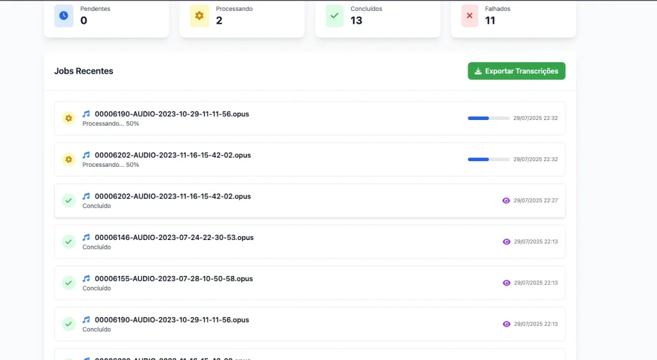View transcription of 00006202 job at 22:27
This screenshot has height=360, width=657.
(x=506, y=201)
